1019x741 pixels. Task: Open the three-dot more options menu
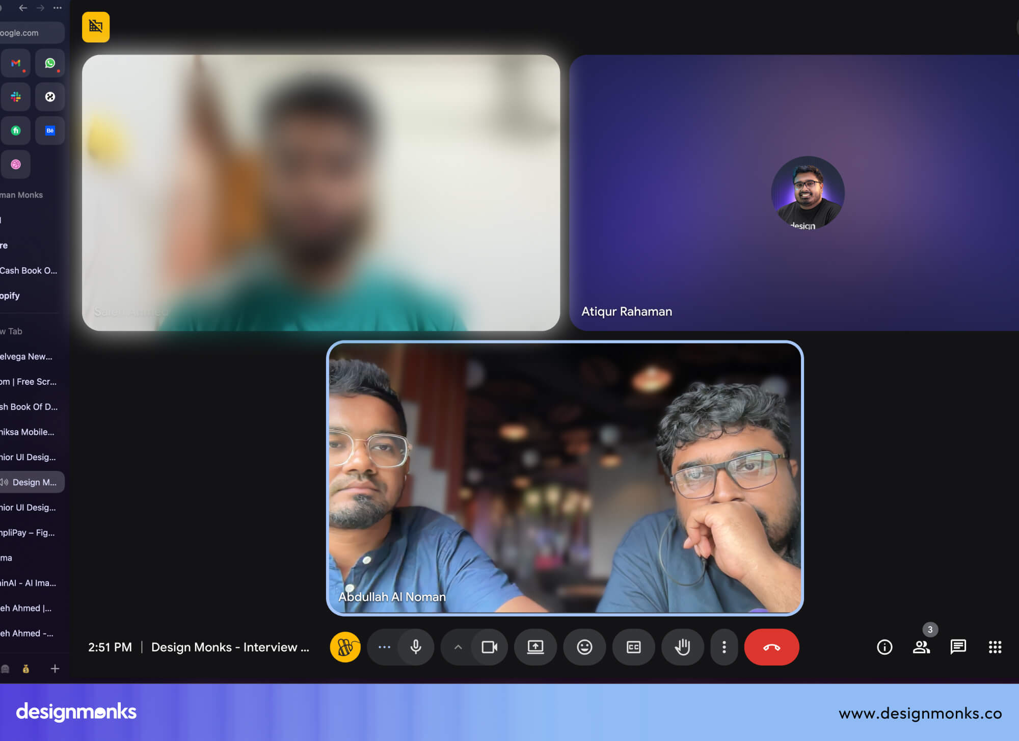coord(724,647)
